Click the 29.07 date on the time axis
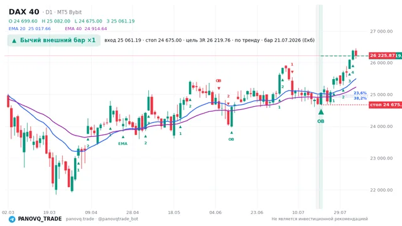Image resolution: width=402 pixels, height=226 pixels. coord(340,213)
